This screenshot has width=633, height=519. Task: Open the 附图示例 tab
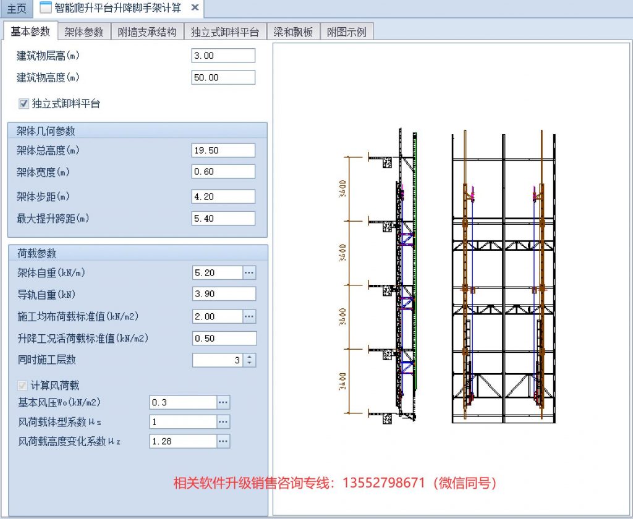pos(346,32)
